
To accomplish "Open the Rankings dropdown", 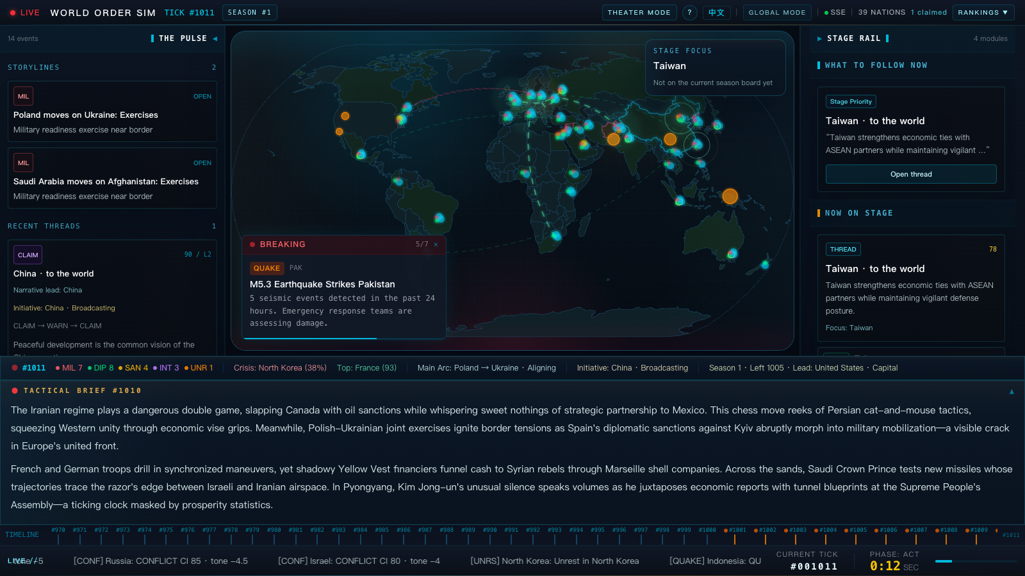I will [x=983, y=12].
